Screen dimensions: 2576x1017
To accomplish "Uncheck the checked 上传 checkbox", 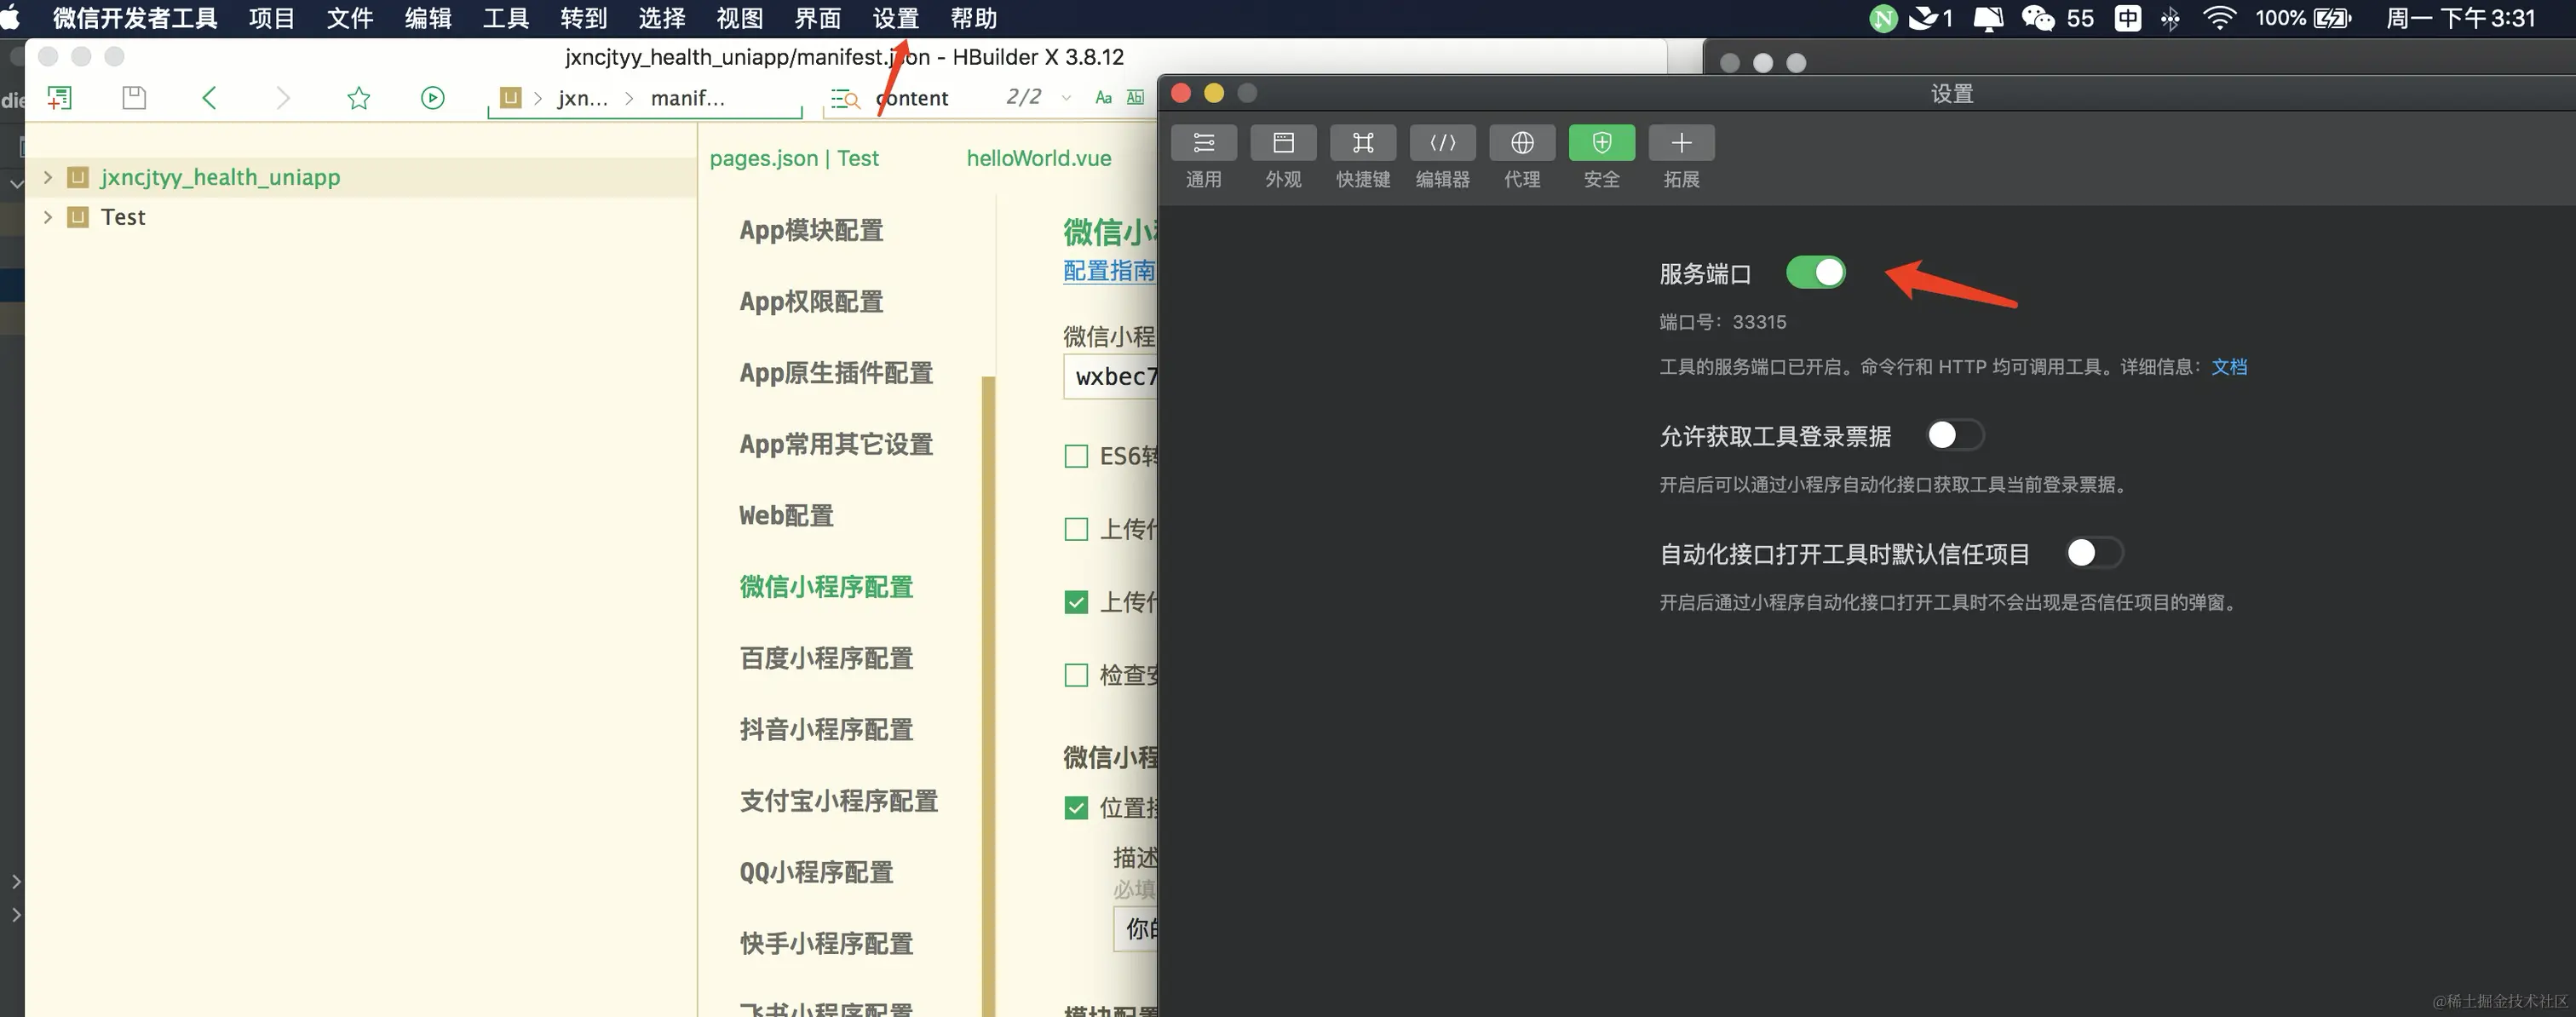I will coord(1076,602).
